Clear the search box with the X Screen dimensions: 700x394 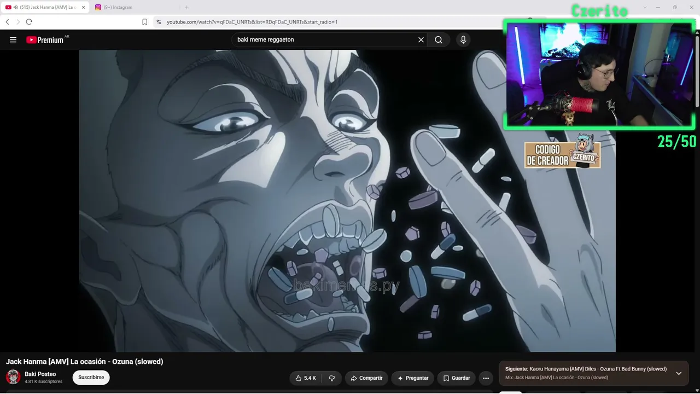tap(421, 40)
